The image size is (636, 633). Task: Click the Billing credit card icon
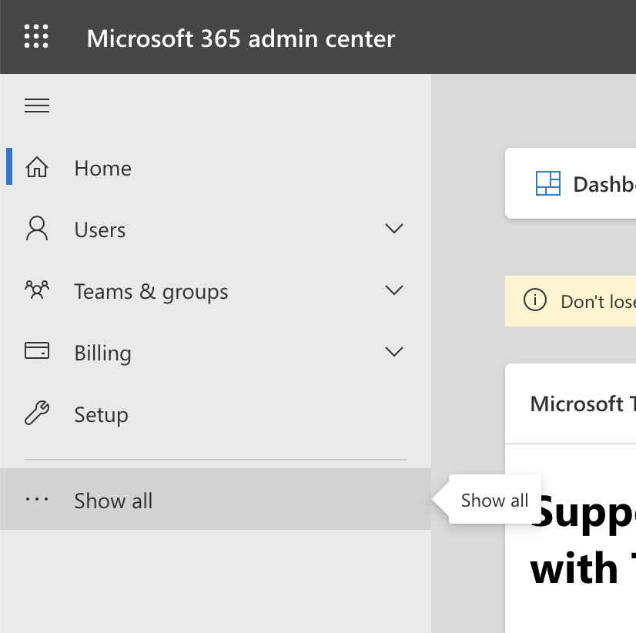coord(37,350)
